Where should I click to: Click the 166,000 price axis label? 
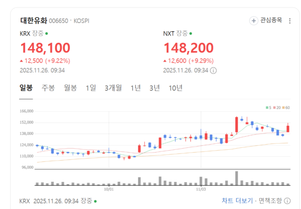(27, 111)
